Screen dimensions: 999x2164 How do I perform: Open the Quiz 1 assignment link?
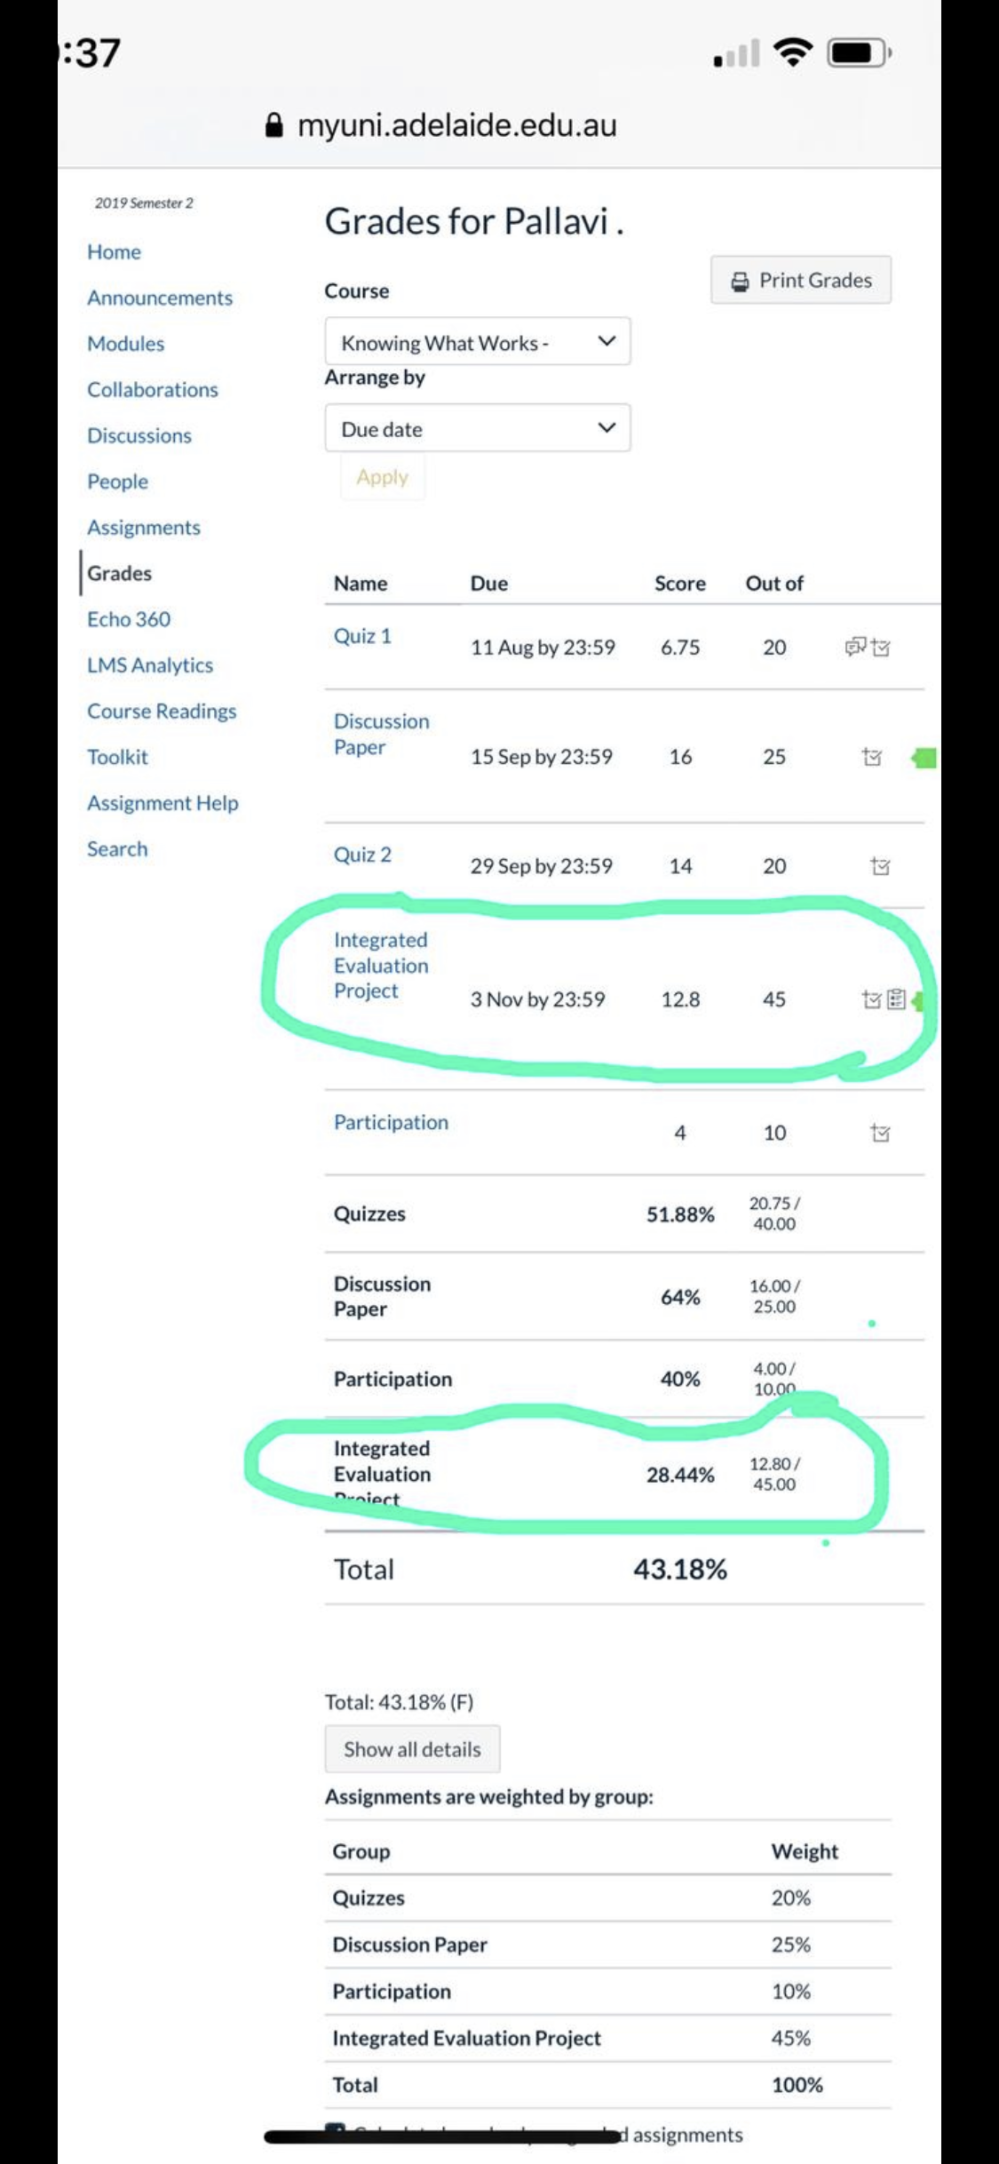362,636
